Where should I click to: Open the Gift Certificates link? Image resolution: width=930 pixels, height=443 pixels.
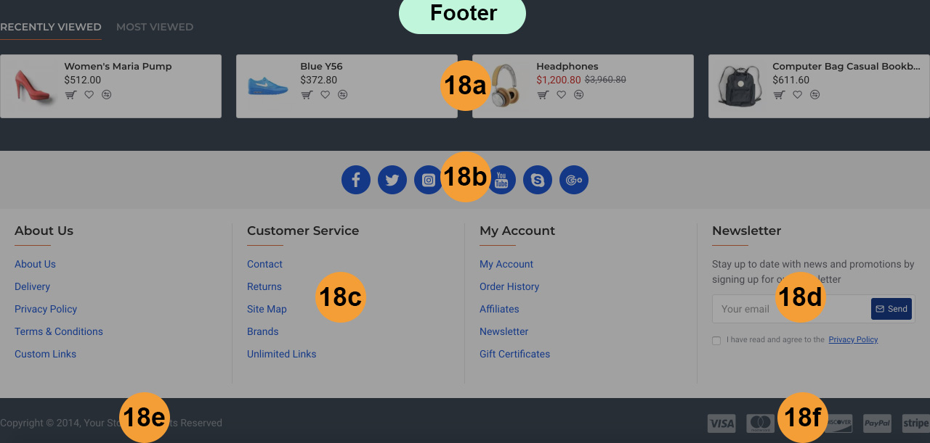point(514,354)
